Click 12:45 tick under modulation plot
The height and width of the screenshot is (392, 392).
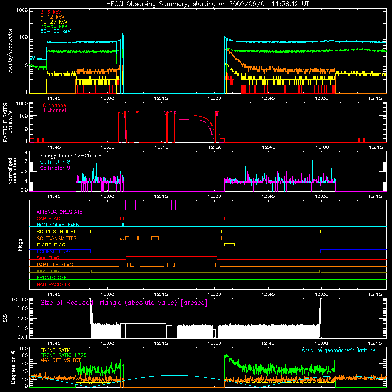(x=268, y=196)
